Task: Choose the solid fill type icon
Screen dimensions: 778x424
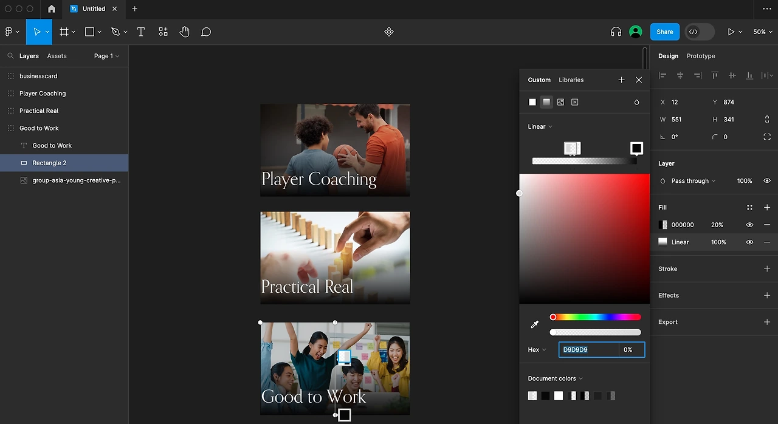Action: (x=532, y=102)
